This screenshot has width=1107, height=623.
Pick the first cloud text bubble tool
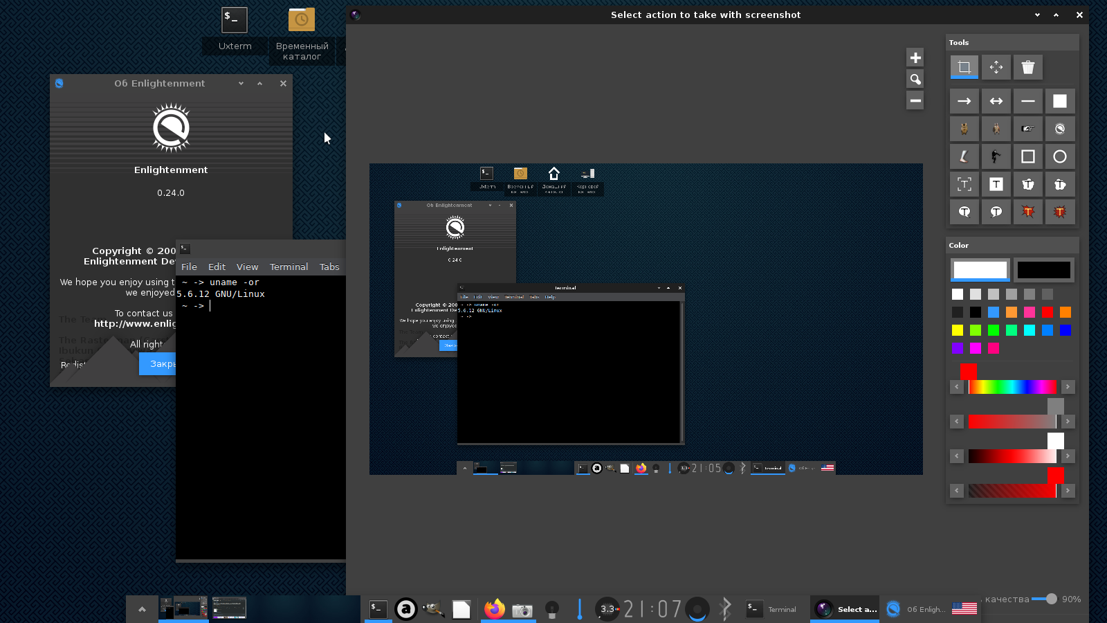tap(1027, 184)
